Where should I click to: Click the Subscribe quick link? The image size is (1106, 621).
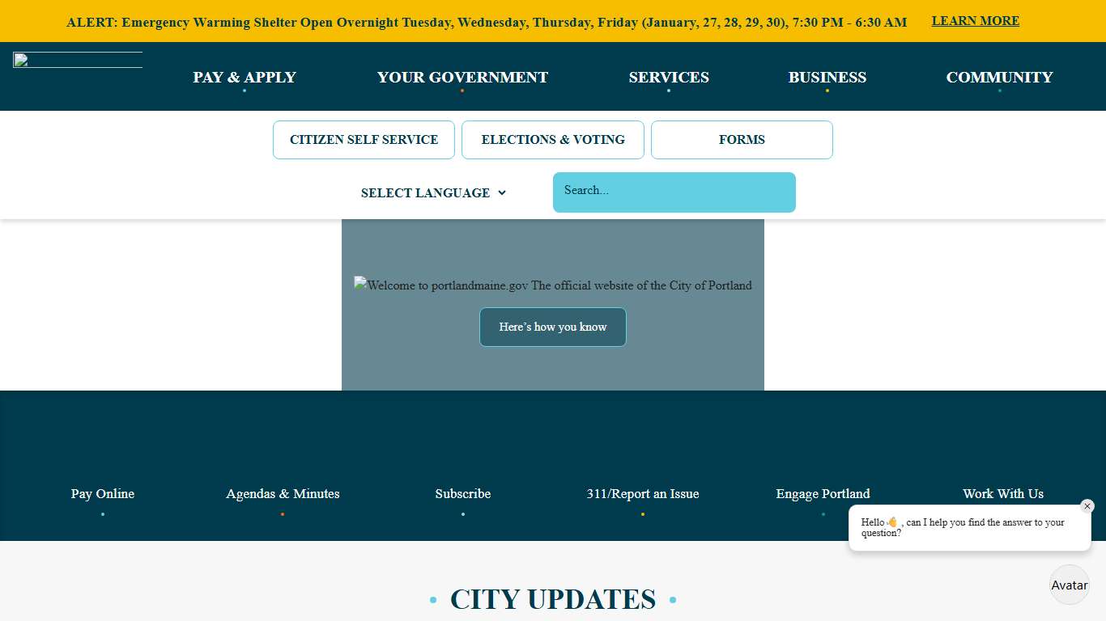[462, 493]
